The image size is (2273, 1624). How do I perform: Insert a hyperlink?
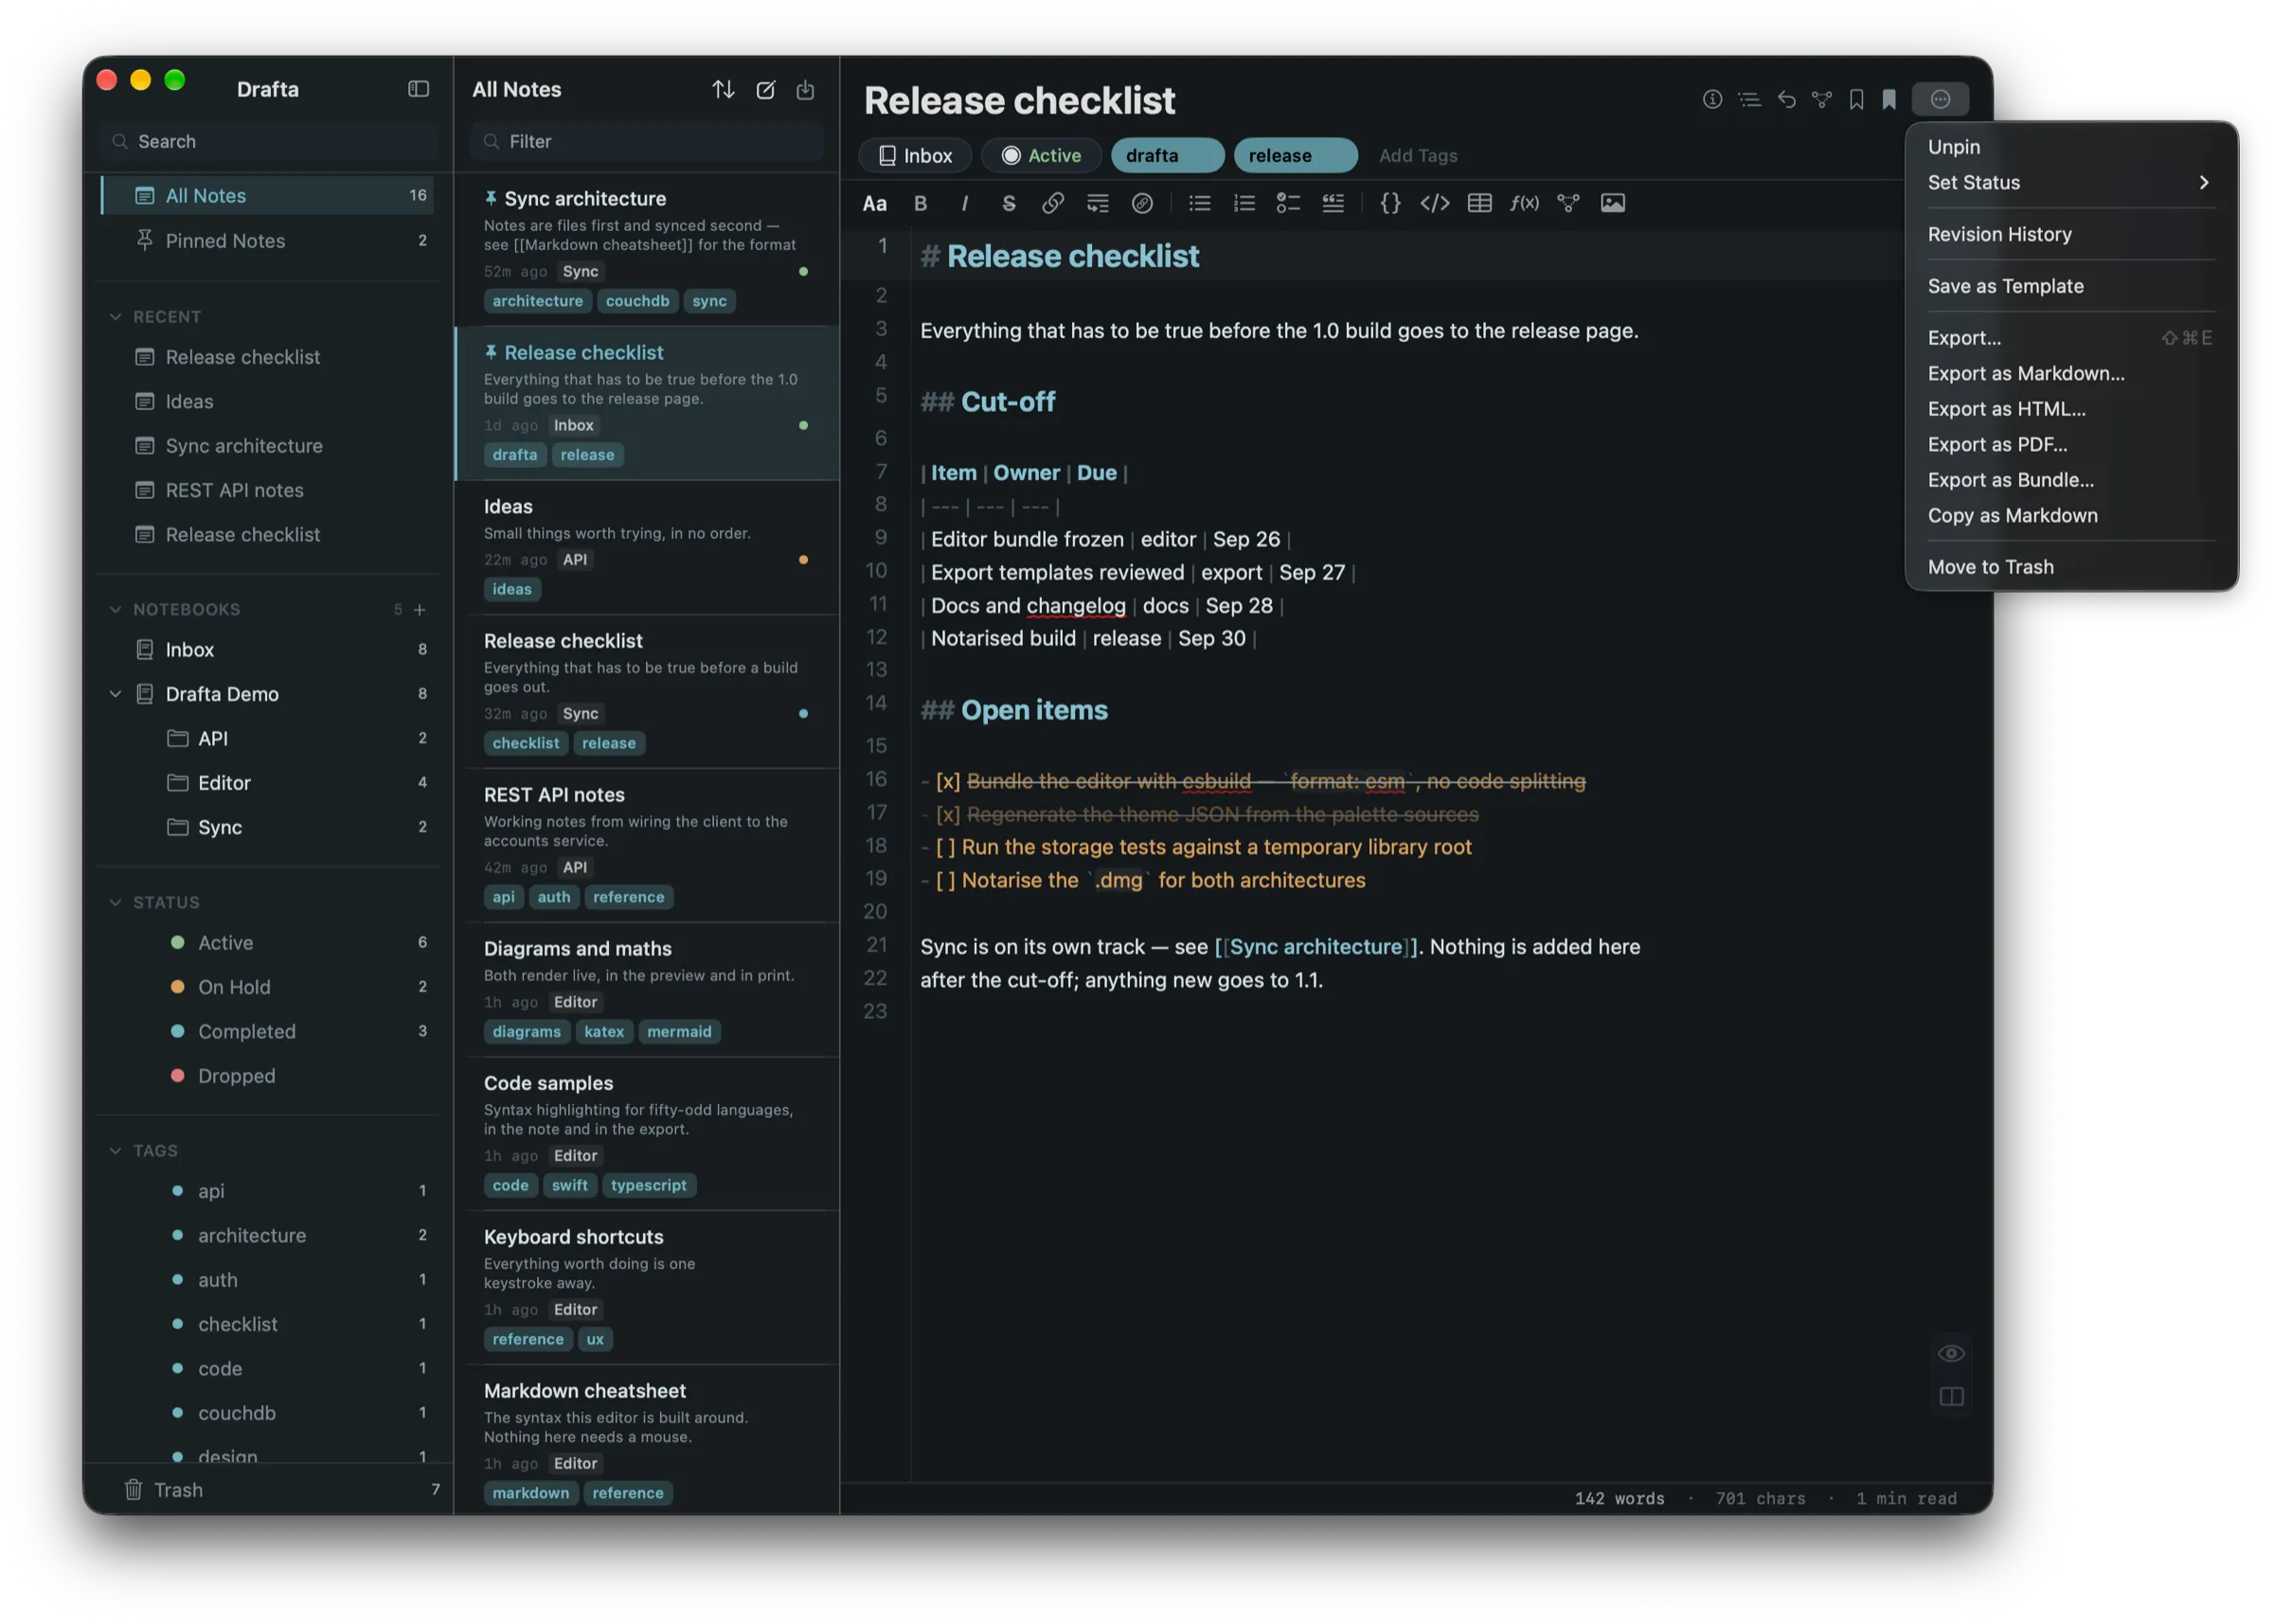(x=1052, y=203)
